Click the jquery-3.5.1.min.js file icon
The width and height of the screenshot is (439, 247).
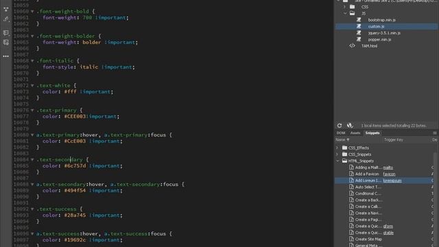[x=359, y=33]
